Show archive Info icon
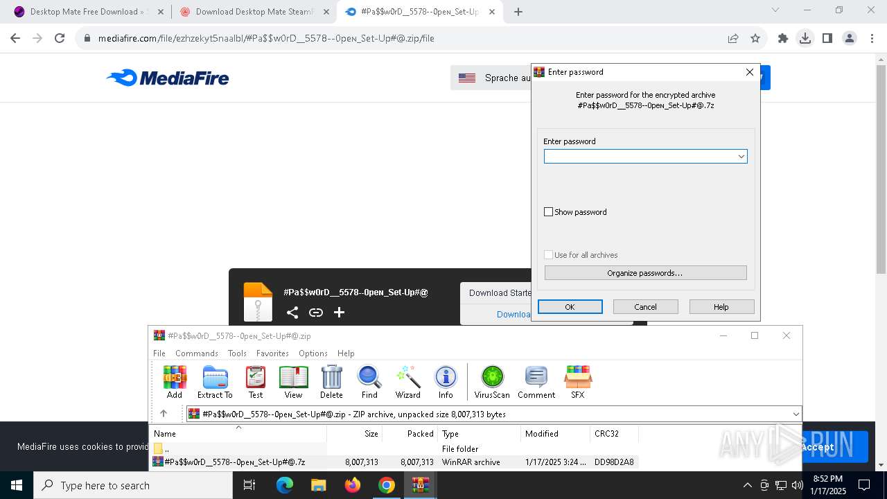The image size is (887, 499). click(446, 382)
